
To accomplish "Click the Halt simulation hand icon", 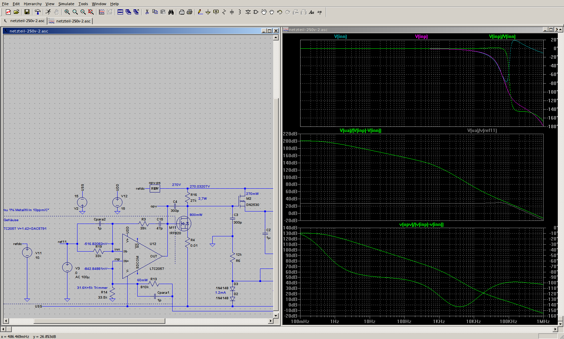I will tap(56, 12).
